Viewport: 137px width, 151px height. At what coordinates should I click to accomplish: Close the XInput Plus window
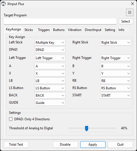(133, 4)
